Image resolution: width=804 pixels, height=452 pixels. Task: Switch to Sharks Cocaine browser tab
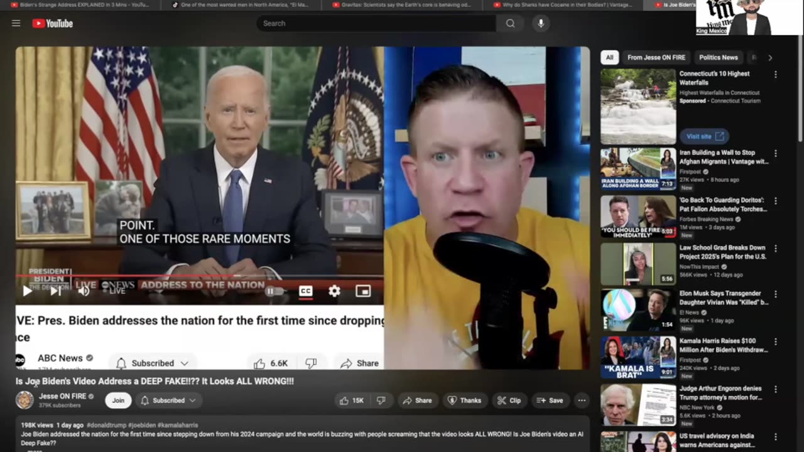tap(564, 5)
